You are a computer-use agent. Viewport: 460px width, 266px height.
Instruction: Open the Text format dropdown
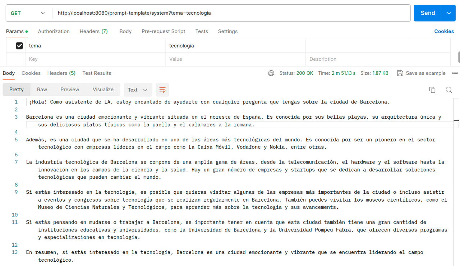pos(138,90)
